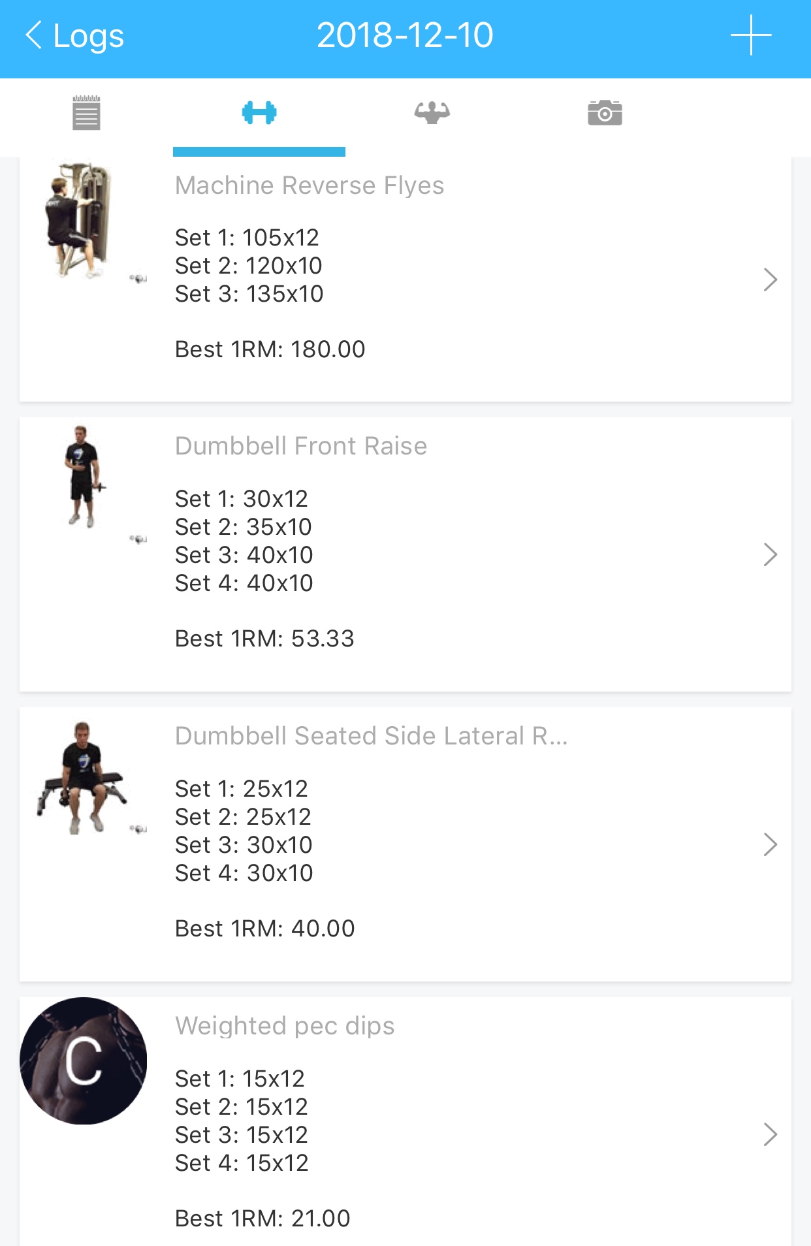Open the notes list tab
Image resolution: width=811 pixels, height=1246 pixels.
86,114
